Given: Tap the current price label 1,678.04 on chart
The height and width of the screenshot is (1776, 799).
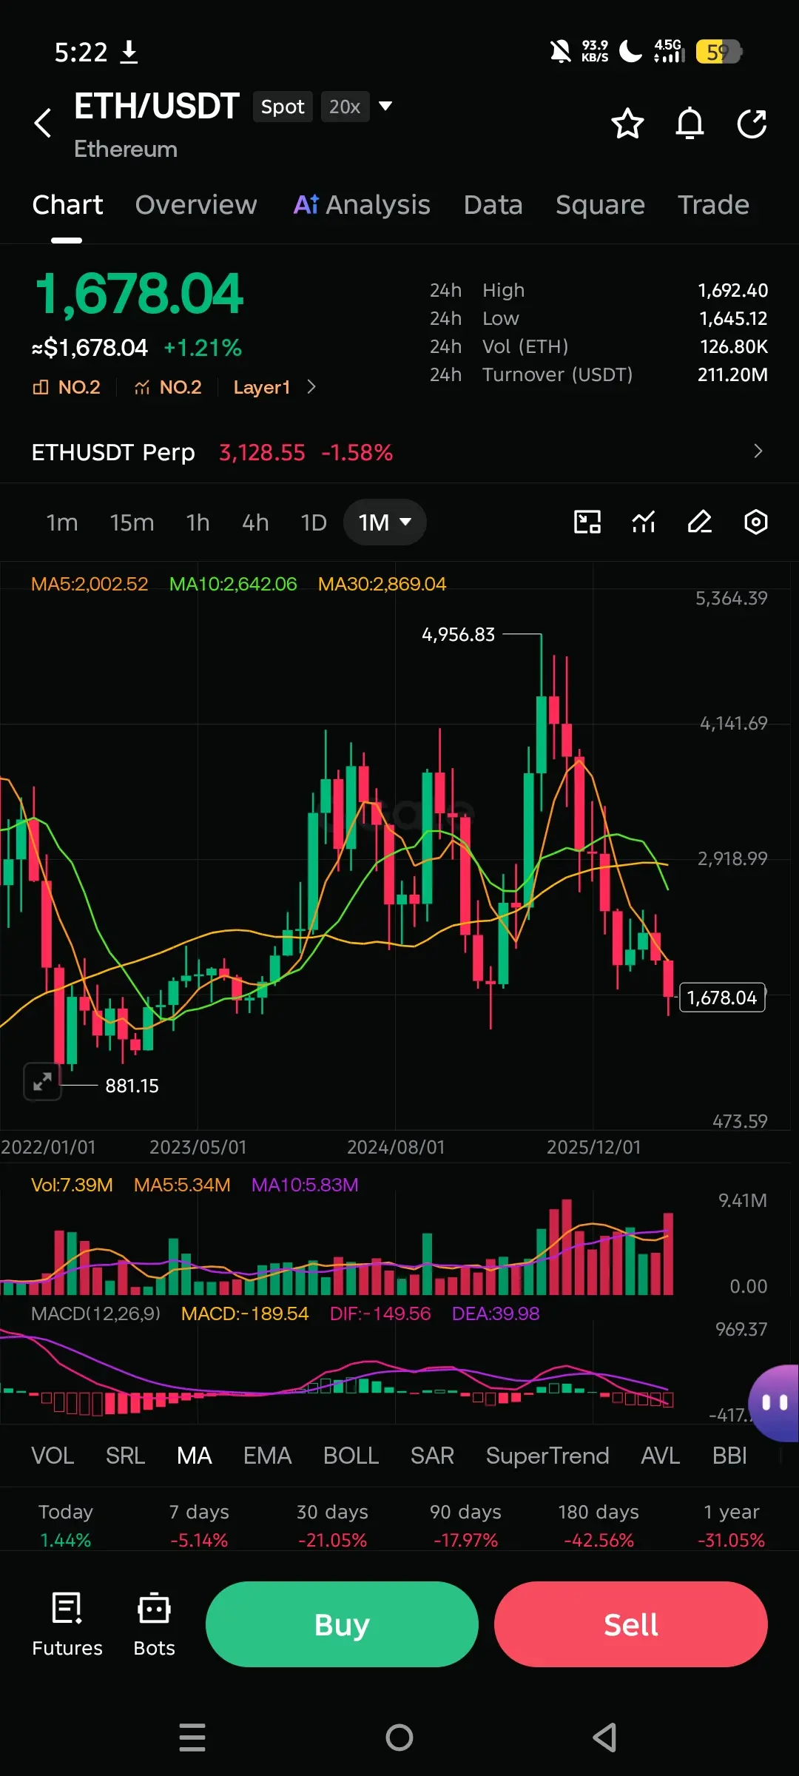Looking at the screenshot, I should 722,998.
